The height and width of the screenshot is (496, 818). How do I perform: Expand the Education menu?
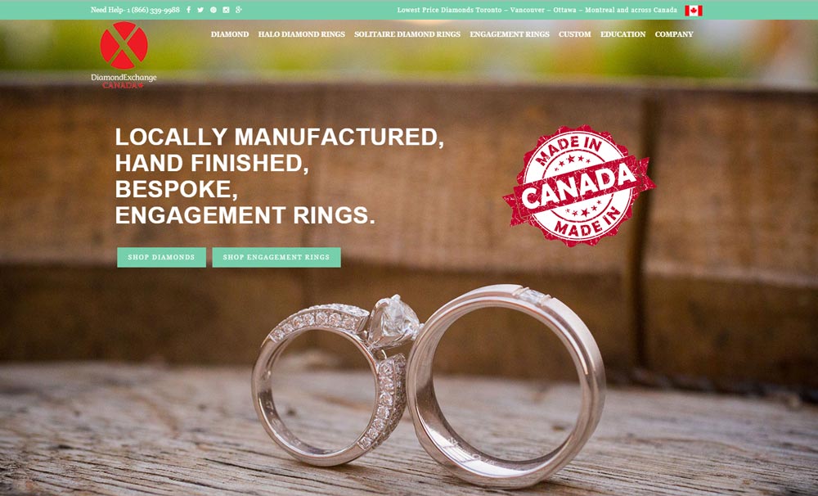click(x=622, y=34)
